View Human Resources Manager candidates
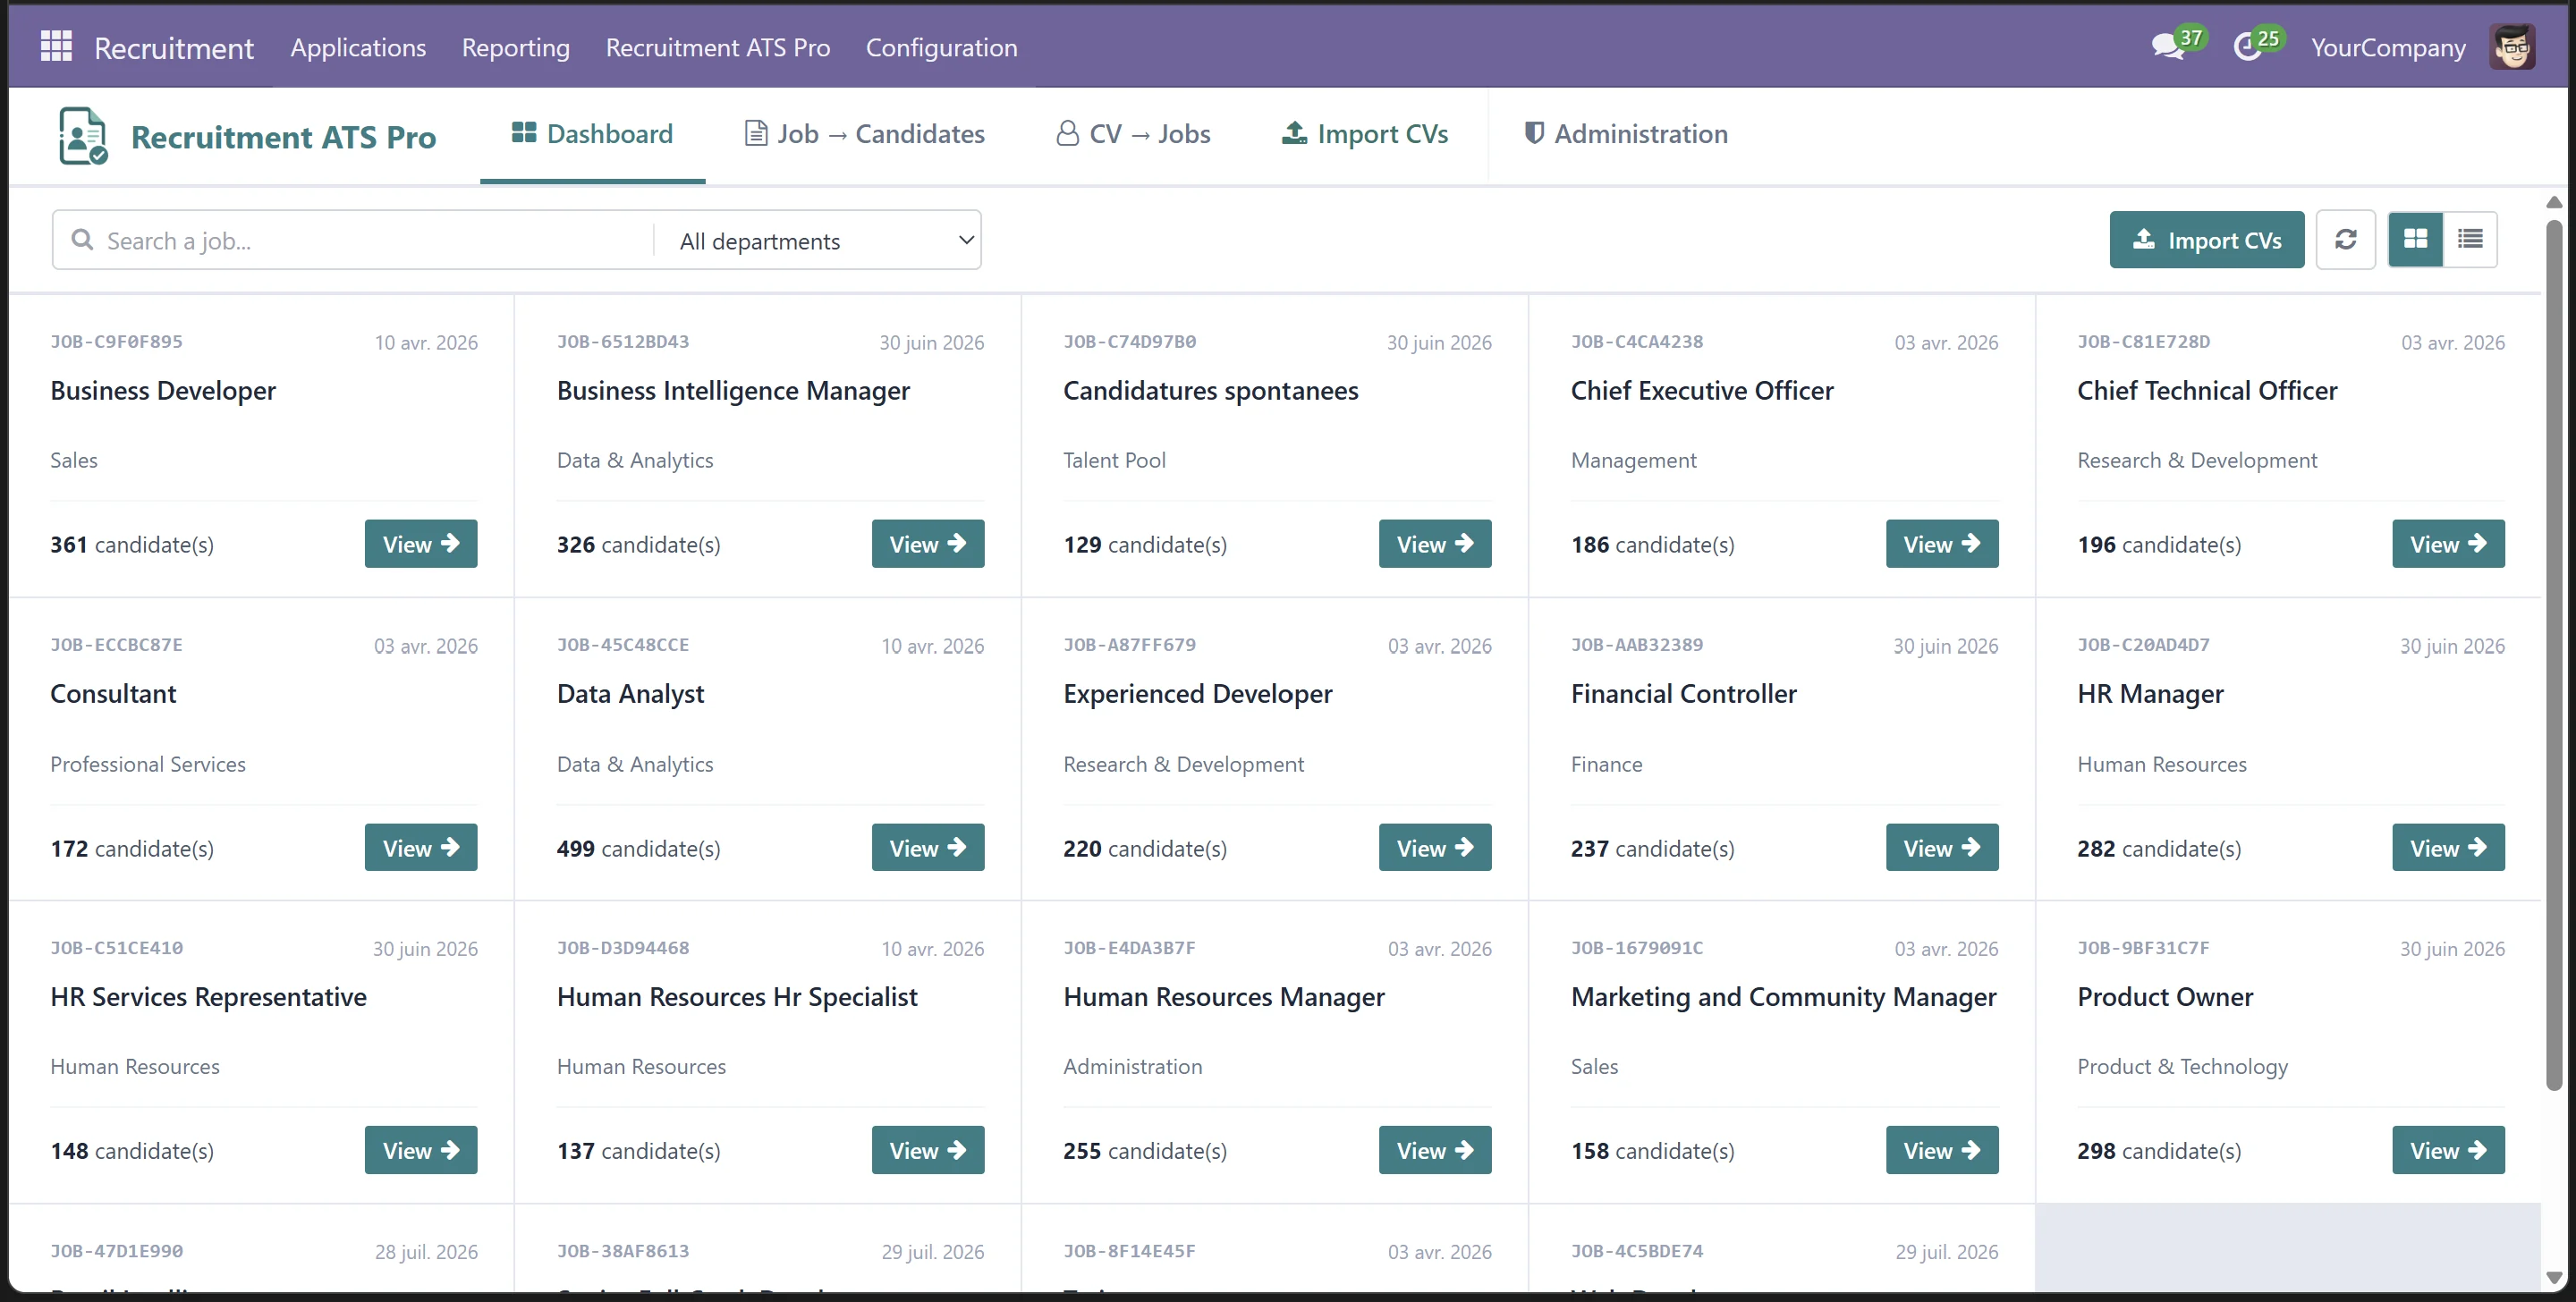 1435,1150
